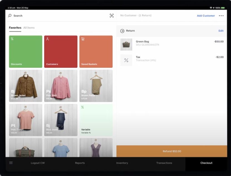
Task: Click the Edit link on the Return panel
Action: 221,31
